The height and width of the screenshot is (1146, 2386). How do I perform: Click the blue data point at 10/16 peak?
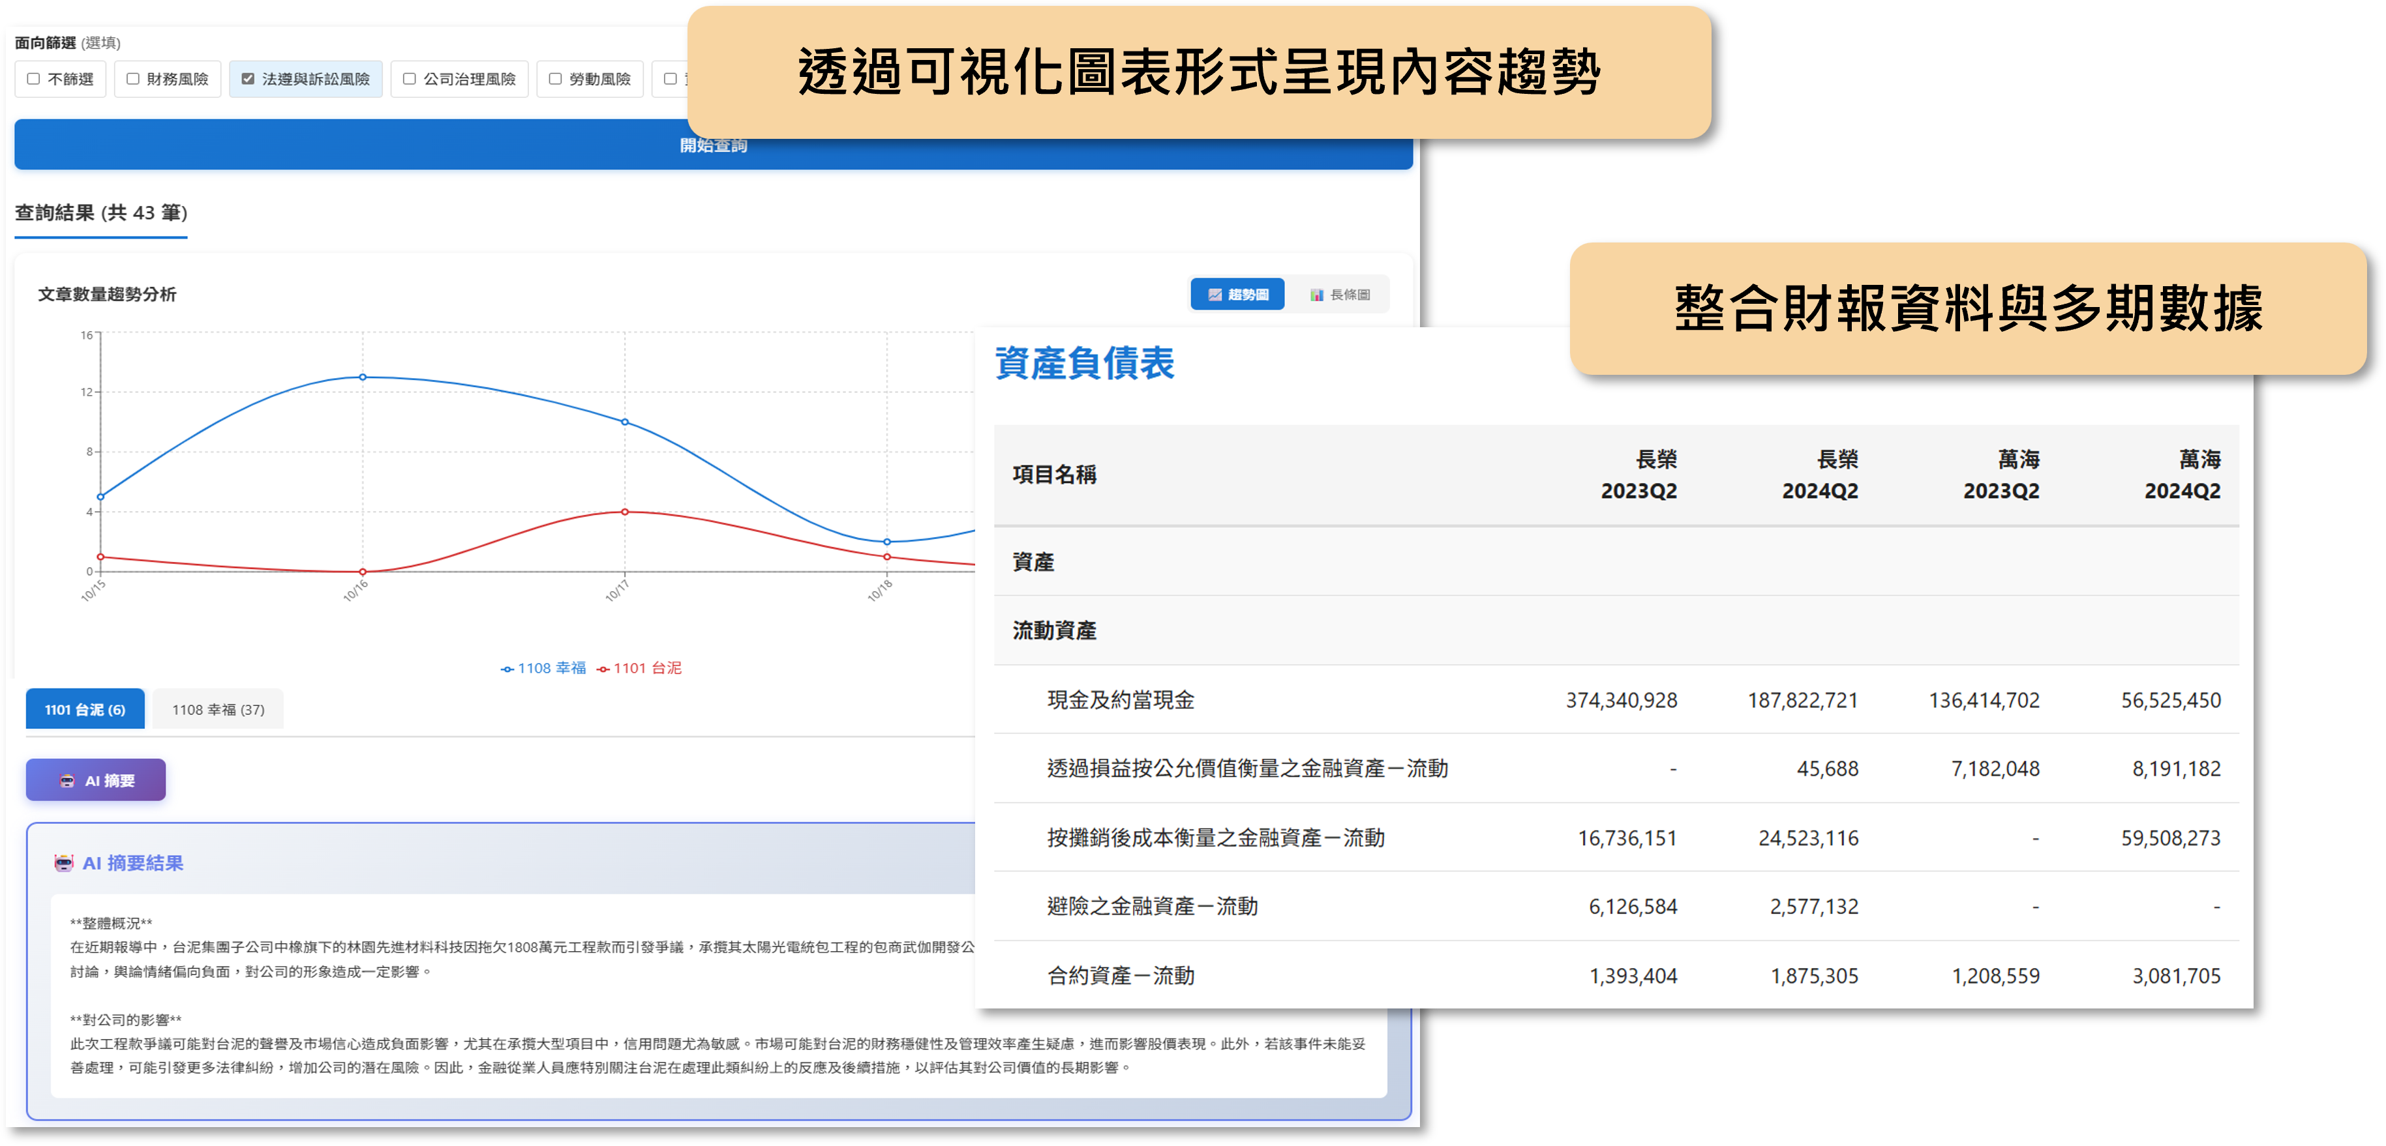tap(362, 377)
